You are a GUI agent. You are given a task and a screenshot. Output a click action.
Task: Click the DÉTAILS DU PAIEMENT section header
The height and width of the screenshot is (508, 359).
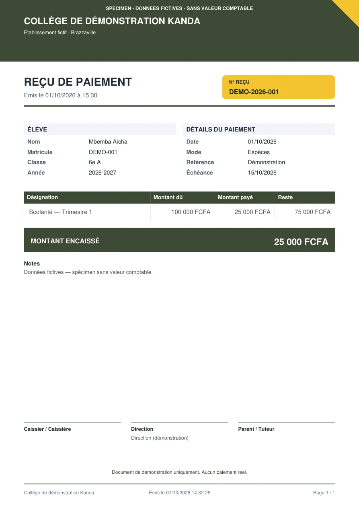259,129
